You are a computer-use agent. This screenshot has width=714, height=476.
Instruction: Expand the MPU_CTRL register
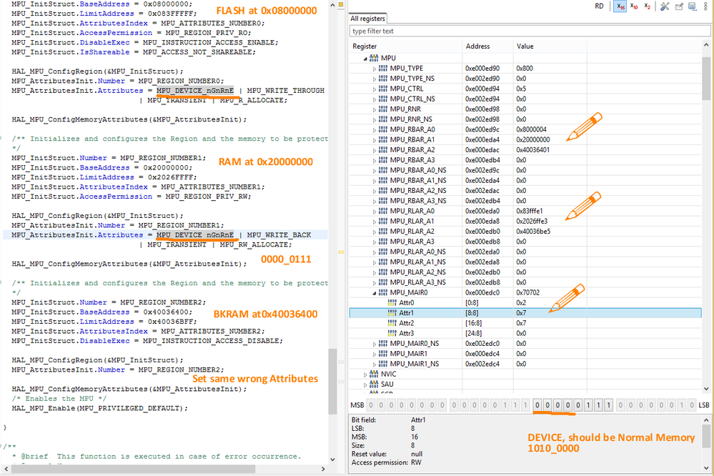pyautogui.click(x=375, y=89)
